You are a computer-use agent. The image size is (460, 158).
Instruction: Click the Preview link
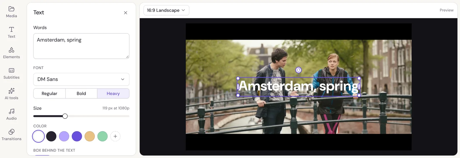tap(446, 10)
